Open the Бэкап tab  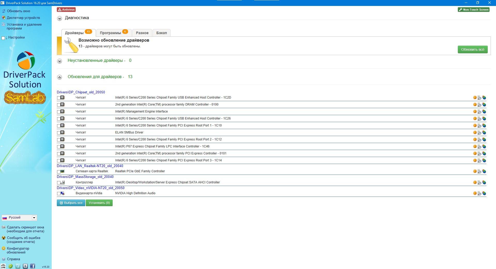[161, 33]
